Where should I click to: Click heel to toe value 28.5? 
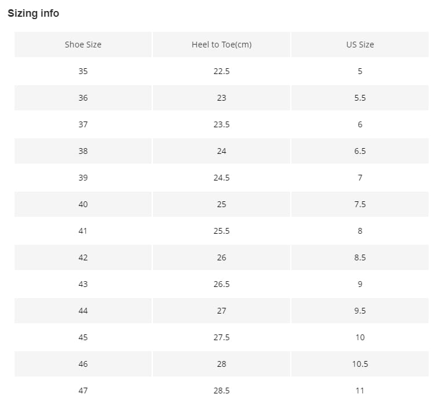click(x=221, y=391)
